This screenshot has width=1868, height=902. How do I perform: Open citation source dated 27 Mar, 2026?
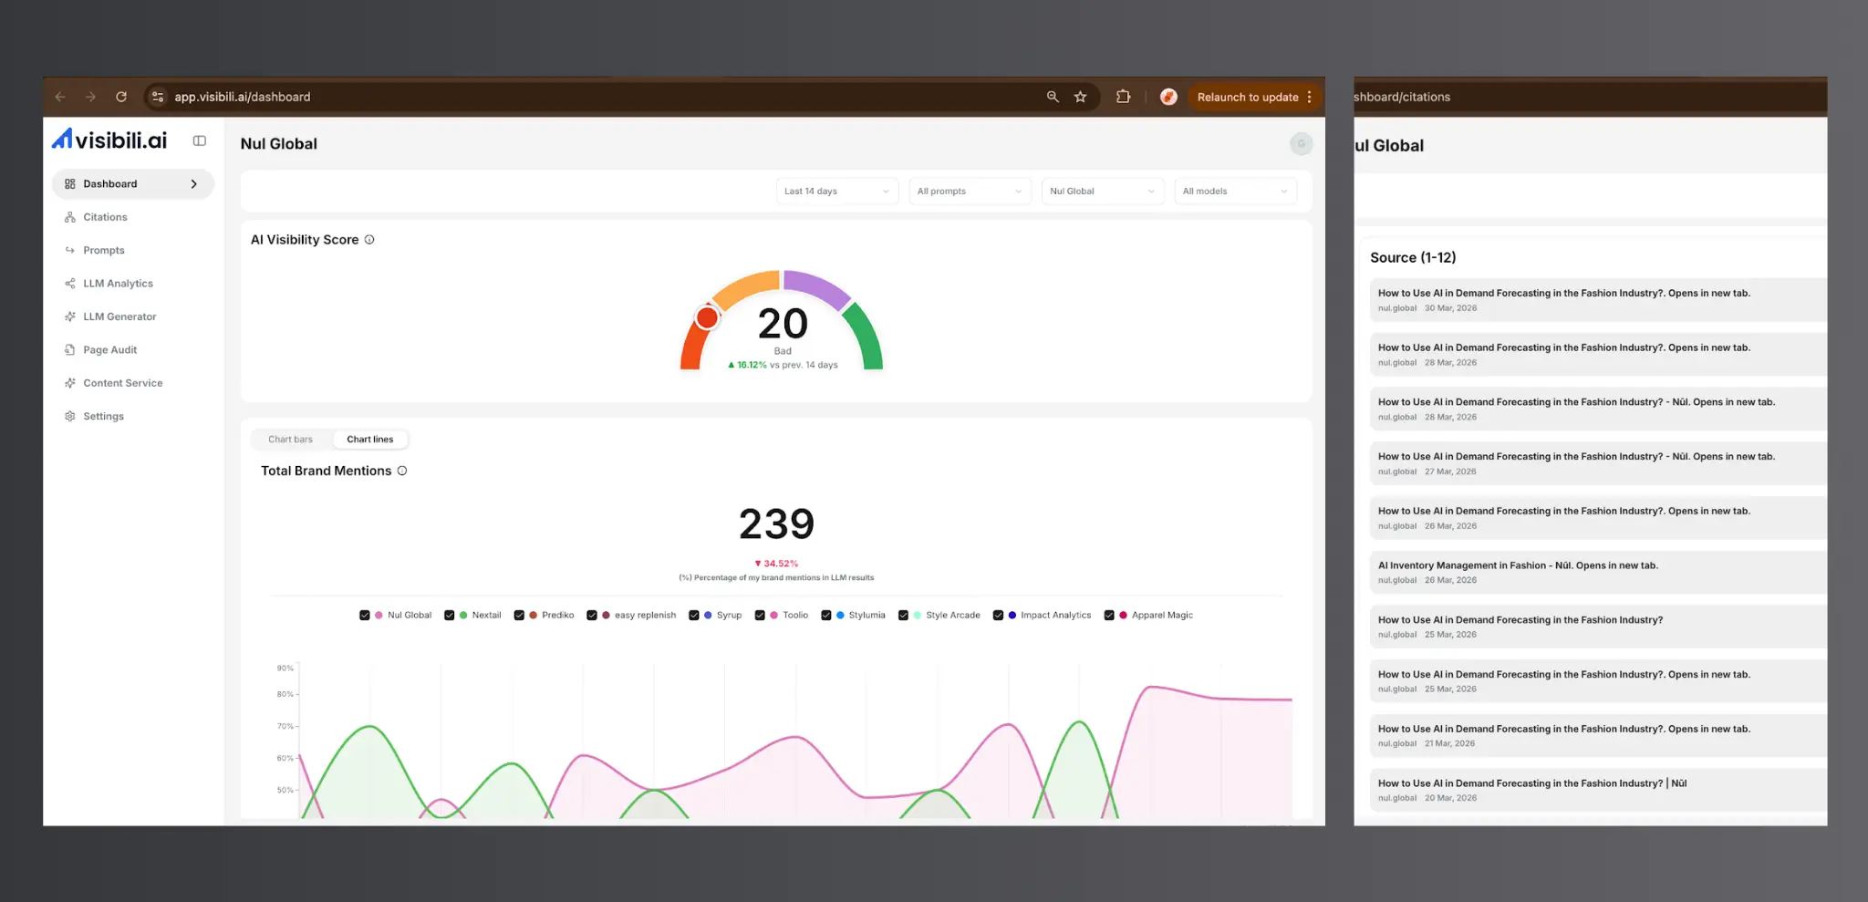(x=1598, y=463)
